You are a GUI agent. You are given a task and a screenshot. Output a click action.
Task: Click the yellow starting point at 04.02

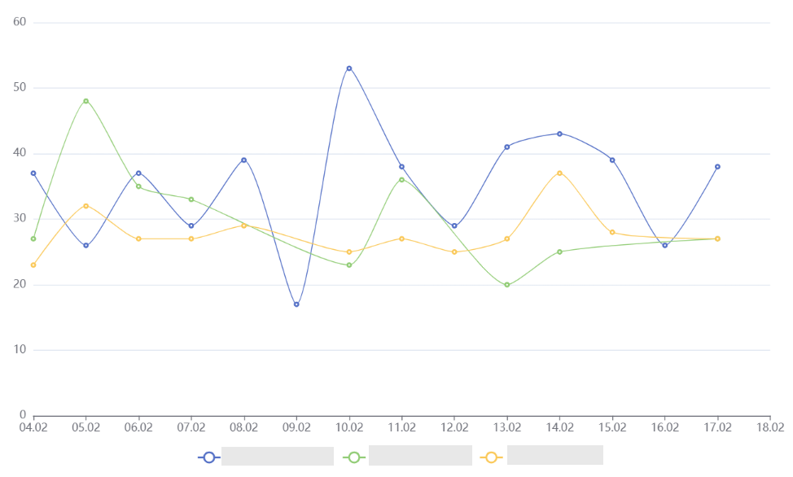(33, 265)
